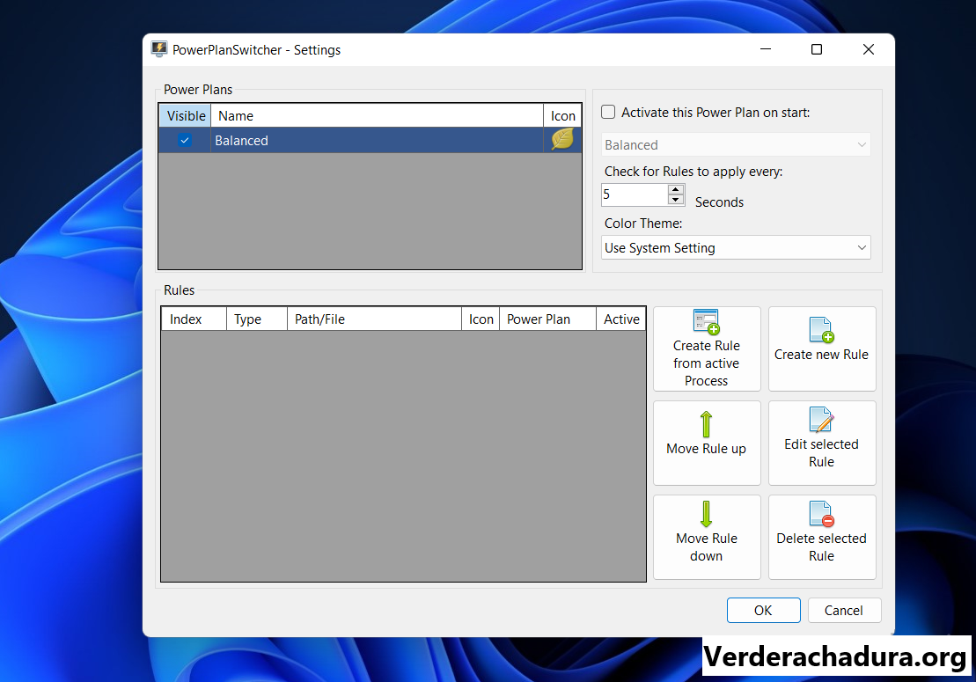Confirm settings with the OK button
The height and width of the screenshot is (682, 976).
[x=763, y=611]
